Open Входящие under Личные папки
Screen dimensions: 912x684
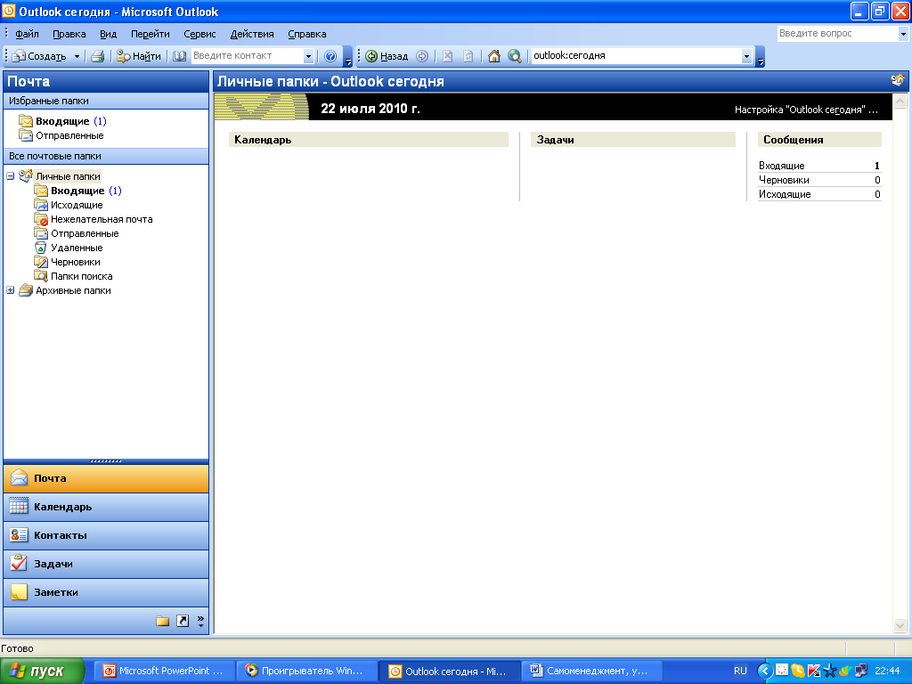77,191
